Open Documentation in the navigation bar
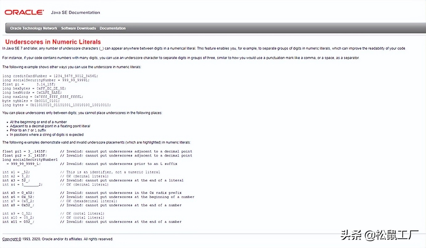Viewport: 426px width, 248px height. point(112,28)
